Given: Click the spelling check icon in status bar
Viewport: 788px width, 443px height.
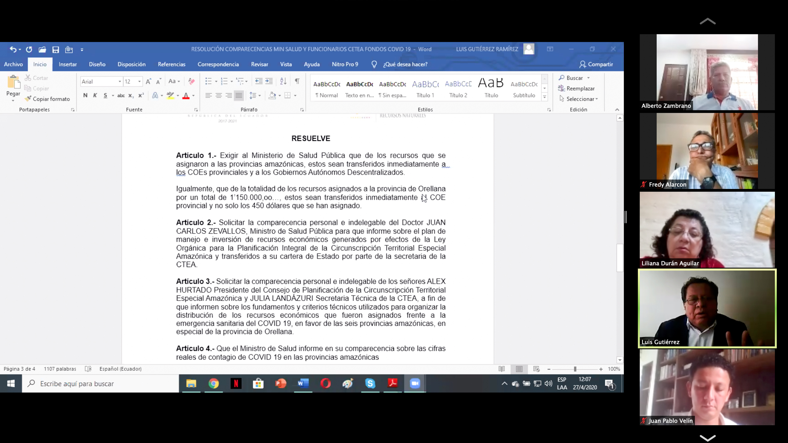Looking at the screenshot, I should pyautogui.click(x=88, y=369).
